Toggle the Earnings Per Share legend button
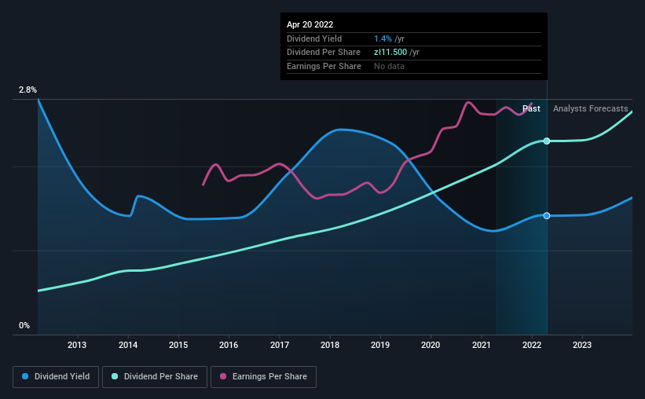Image resolution: width=645 pixels, height=399 pixels. click(263, 377)
